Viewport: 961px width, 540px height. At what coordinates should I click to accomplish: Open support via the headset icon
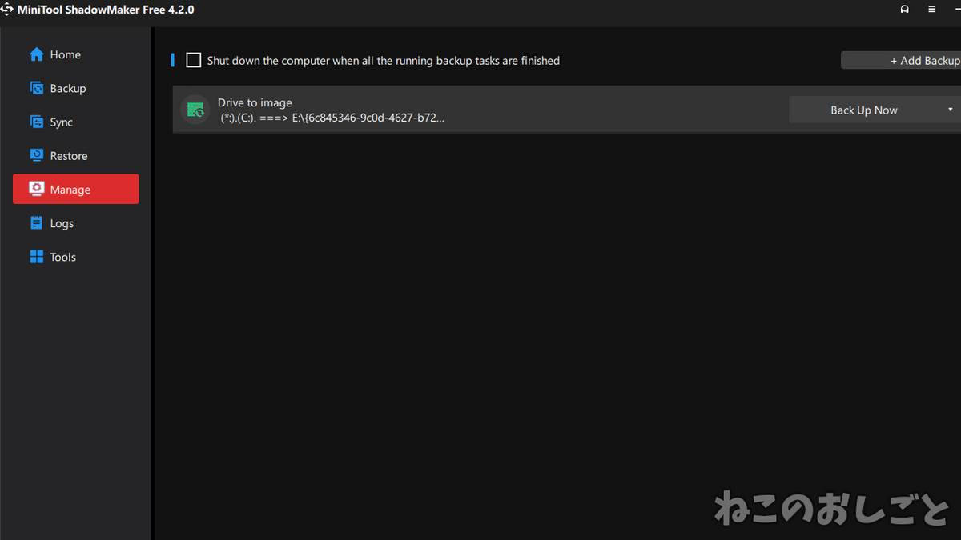coord(905,10)
